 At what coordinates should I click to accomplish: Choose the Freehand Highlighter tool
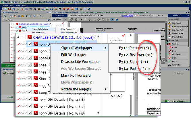179,26
